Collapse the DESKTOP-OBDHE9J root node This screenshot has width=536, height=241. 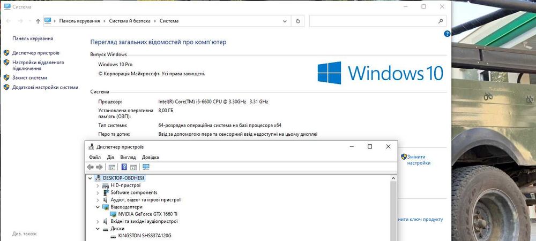(x=90, y=178)
